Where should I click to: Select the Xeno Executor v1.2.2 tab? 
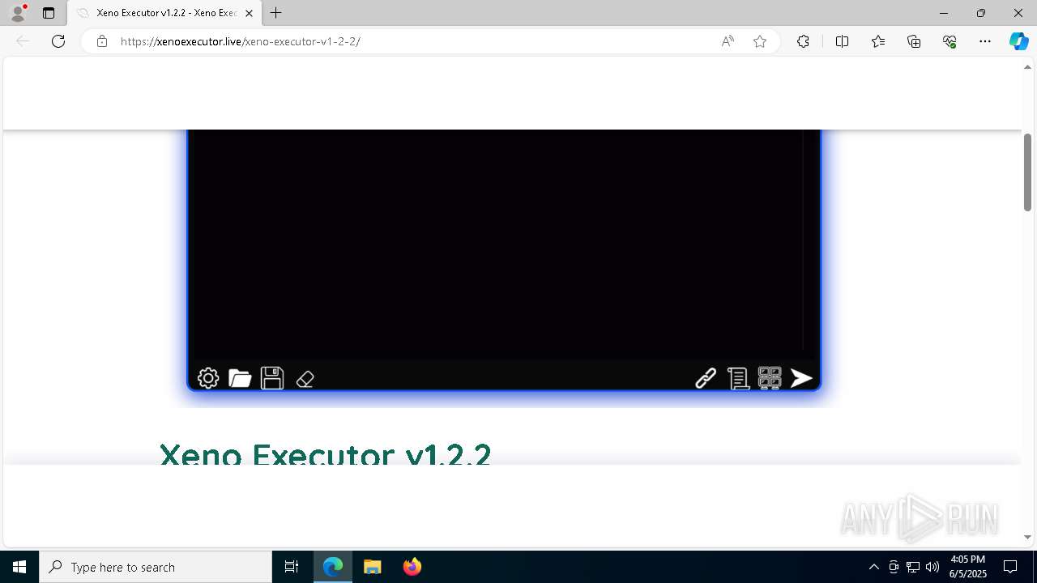pos(165,13)
